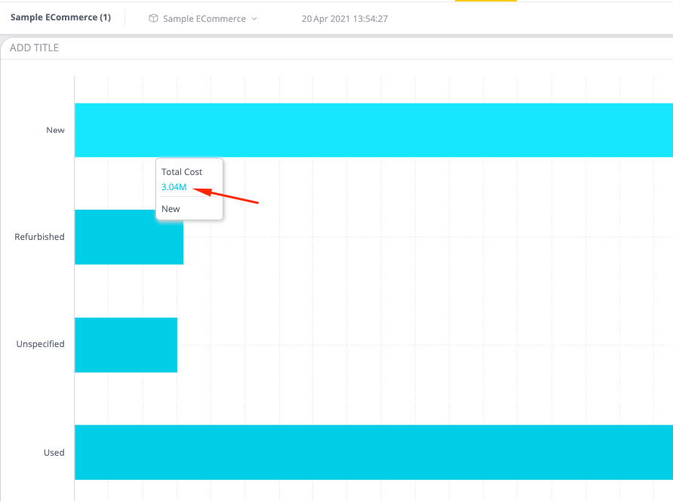Click the Used axis label
673x501 pixels.
(54, 452)
